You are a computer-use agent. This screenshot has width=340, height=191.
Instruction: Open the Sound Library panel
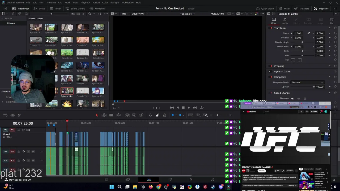[75, 8]
